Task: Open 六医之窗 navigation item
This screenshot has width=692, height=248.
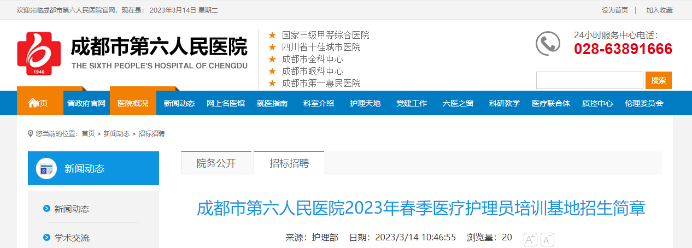Action: click(x=458, y=103)
